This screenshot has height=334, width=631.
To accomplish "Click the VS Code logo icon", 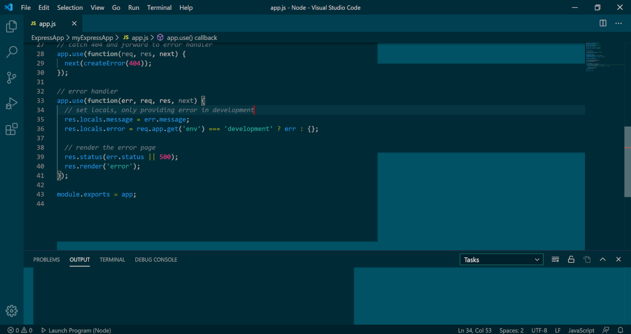I will click(8, 7).
